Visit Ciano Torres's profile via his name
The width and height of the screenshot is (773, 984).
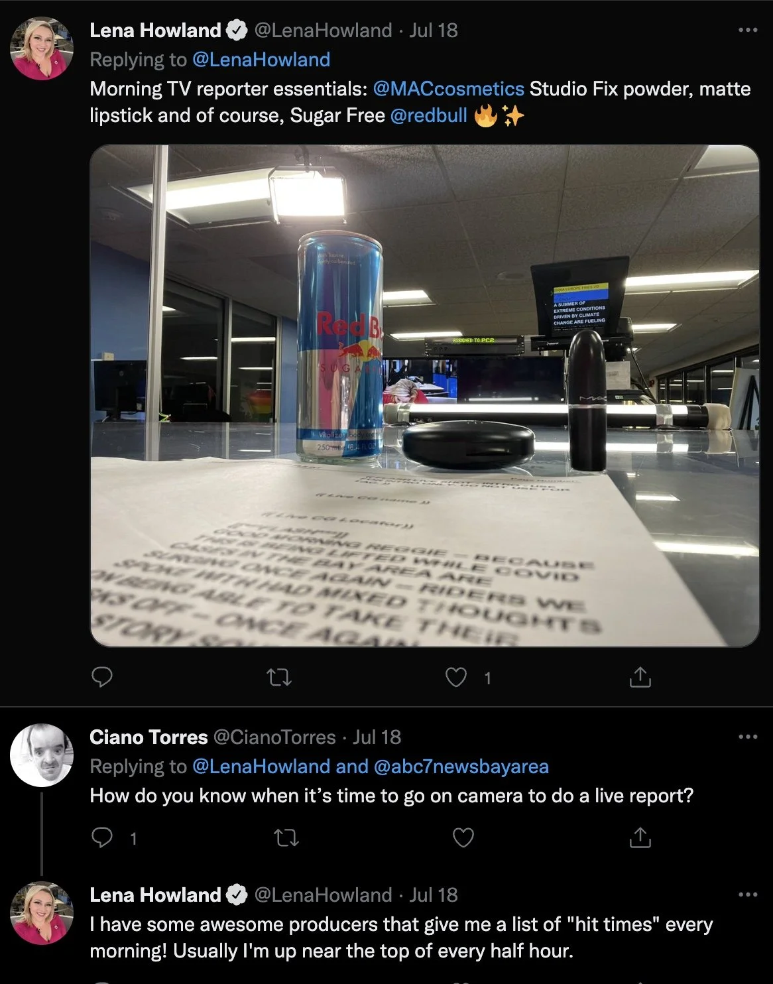coord(149,737)
